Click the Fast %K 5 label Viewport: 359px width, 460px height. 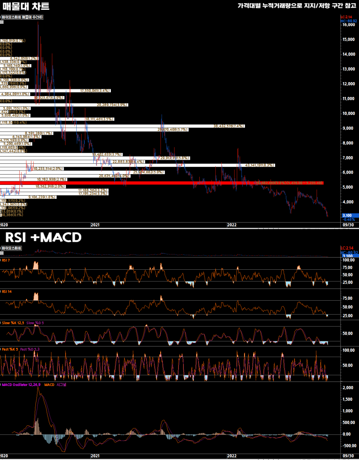pyautogui.click(x=10, y=350)
